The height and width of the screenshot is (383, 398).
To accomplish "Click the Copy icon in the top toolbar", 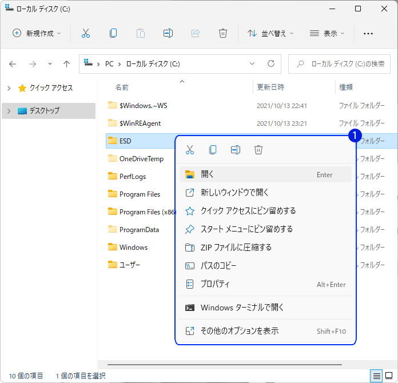I will click(113, 33).
